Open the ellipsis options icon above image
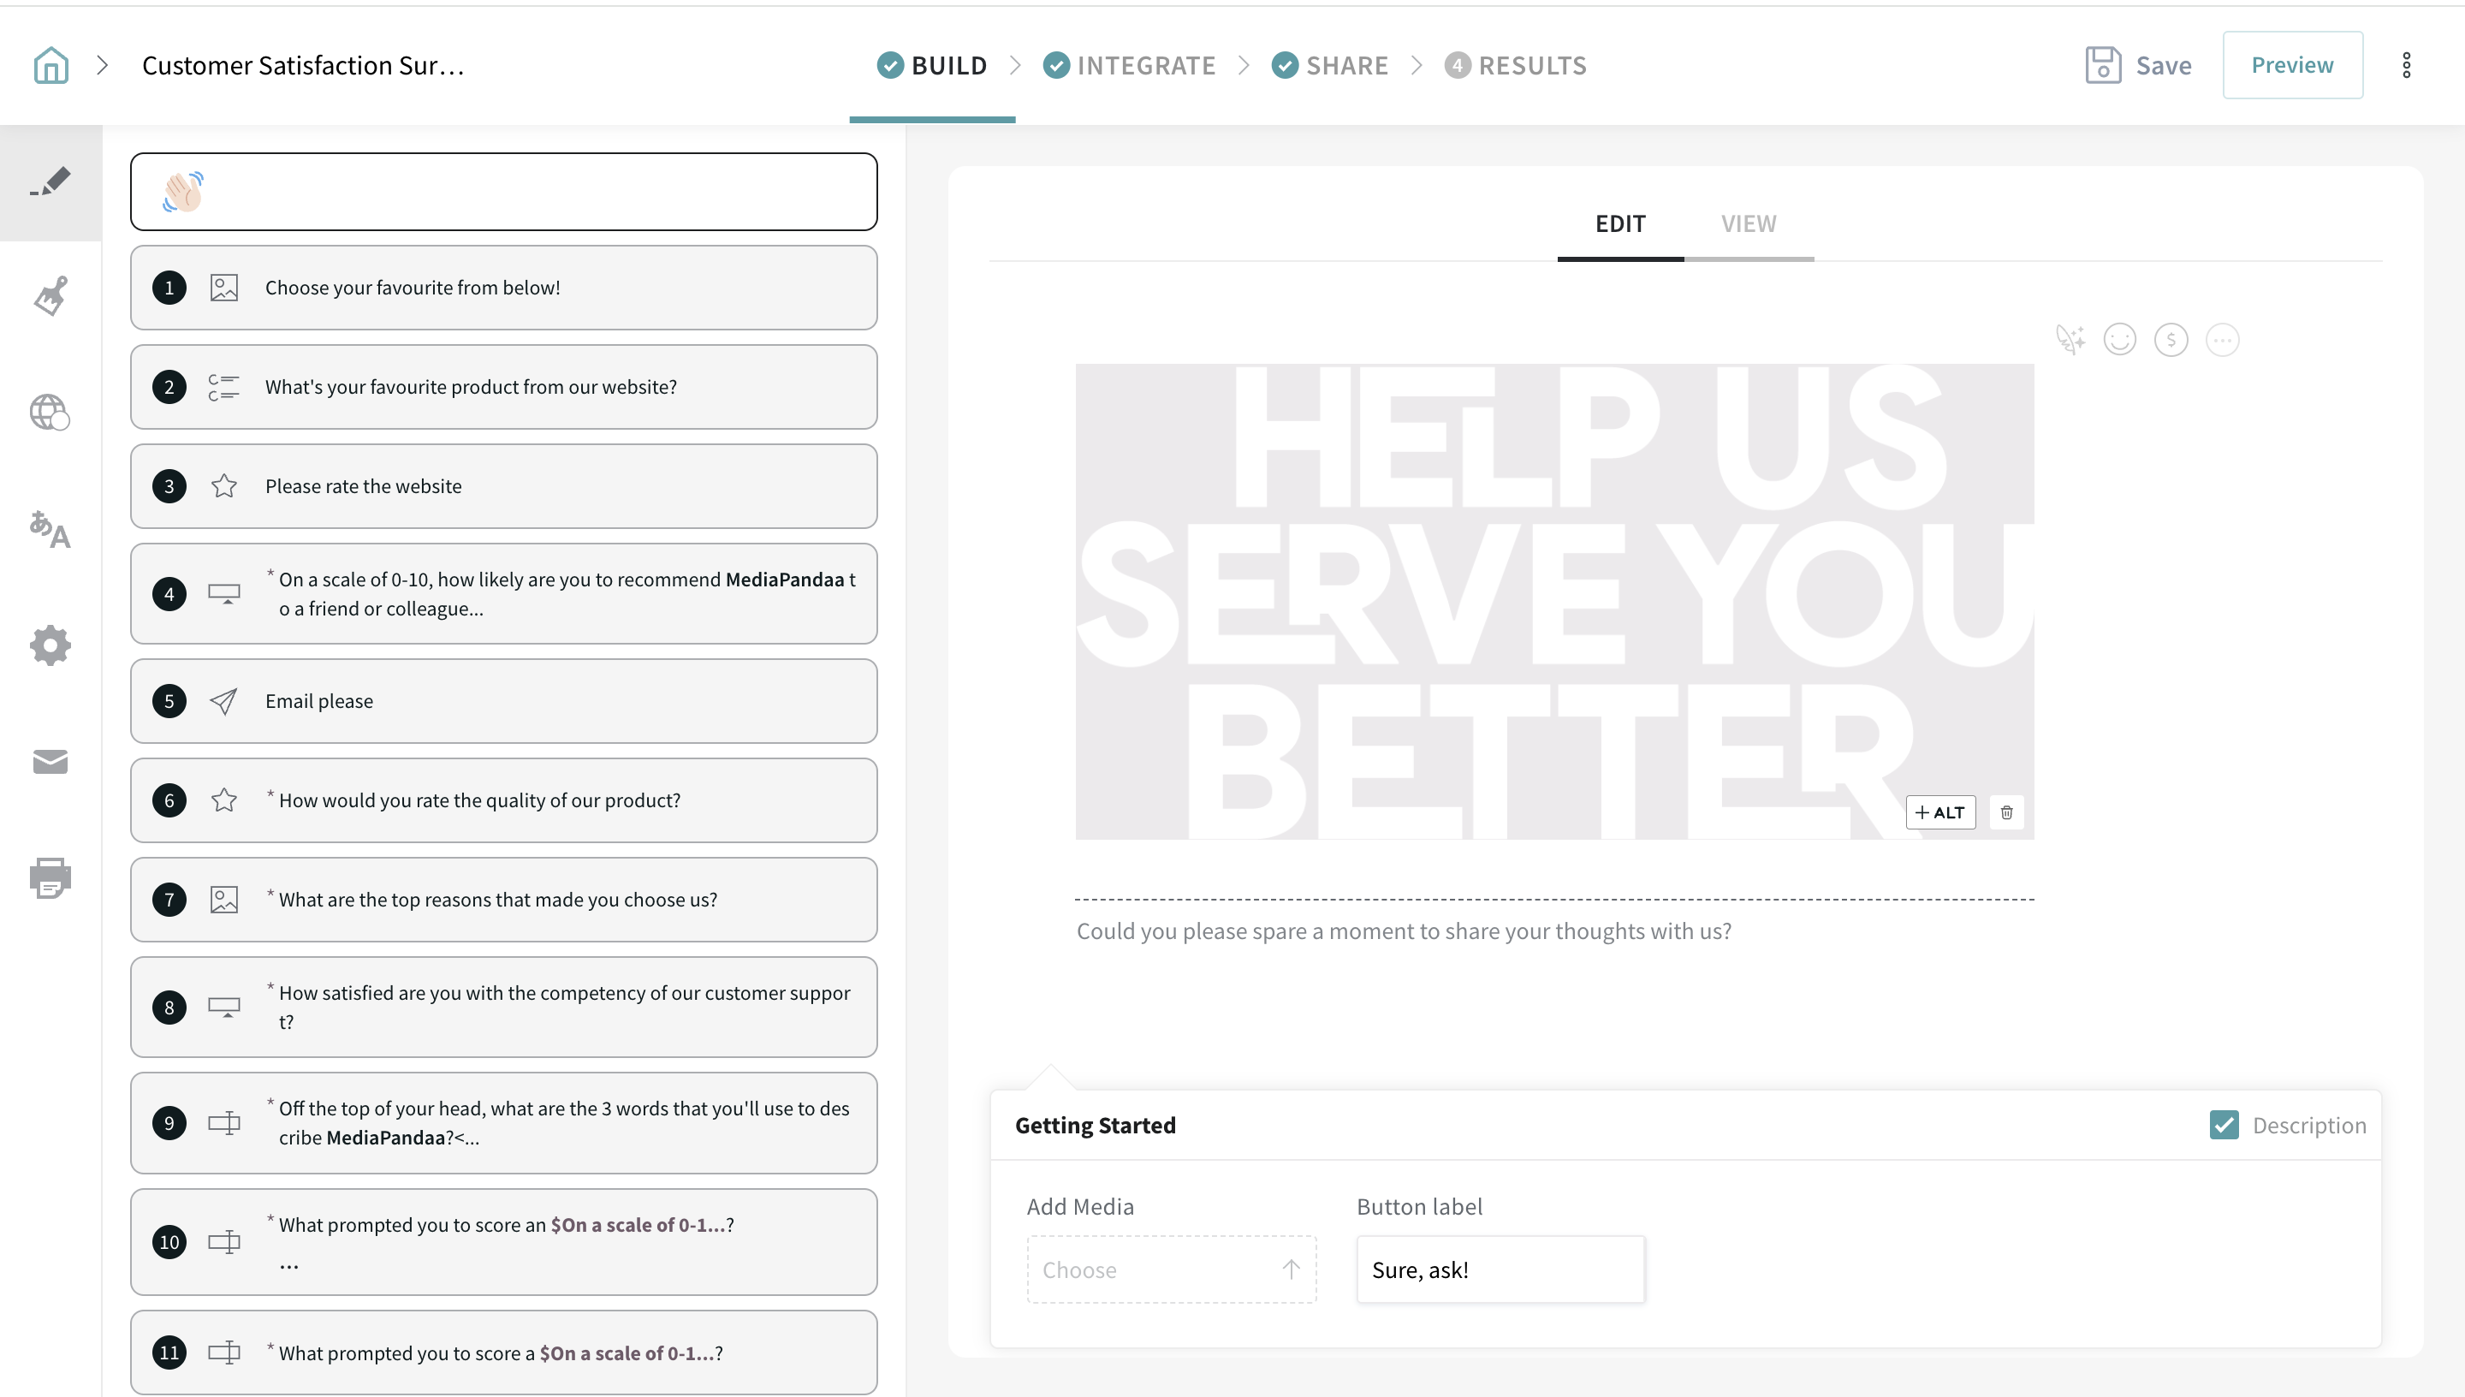This screenshot has width=2465, height=1397. (2222, 340)
